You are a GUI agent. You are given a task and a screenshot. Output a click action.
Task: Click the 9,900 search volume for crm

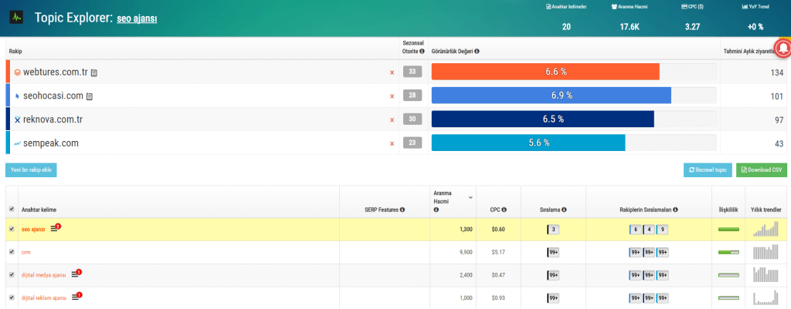[466, 253]
